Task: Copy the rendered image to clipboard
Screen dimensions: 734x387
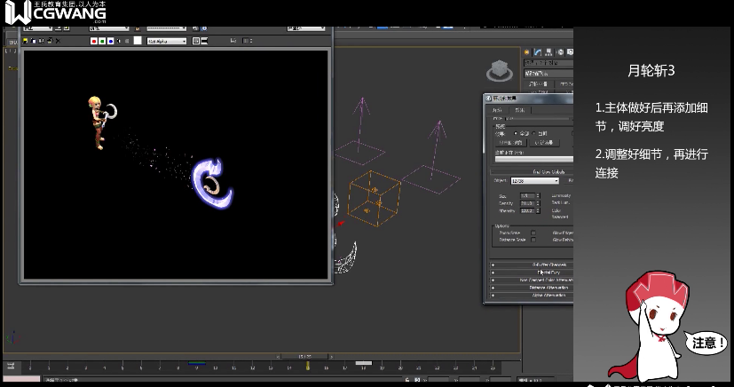Action: pos(33,41)
